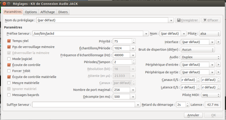226x120 pixels.
Task: Enable Messages bavards checkbox
Action: tap(9, 95)
